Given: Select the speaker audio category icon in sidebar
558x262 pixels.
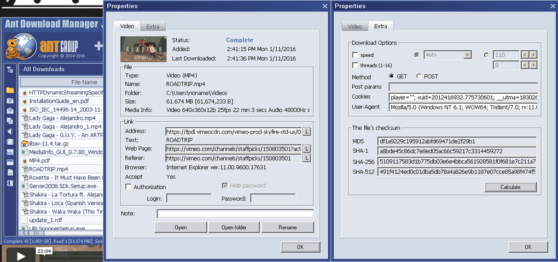Looking at the screenshot, I should (x=10, y=132).
